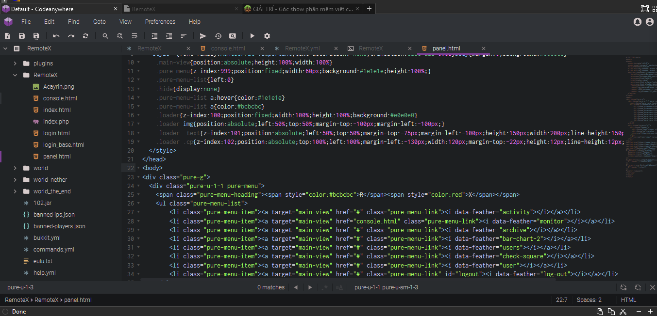Click the Redo arrow in the toolbar

tap(71, 36)
